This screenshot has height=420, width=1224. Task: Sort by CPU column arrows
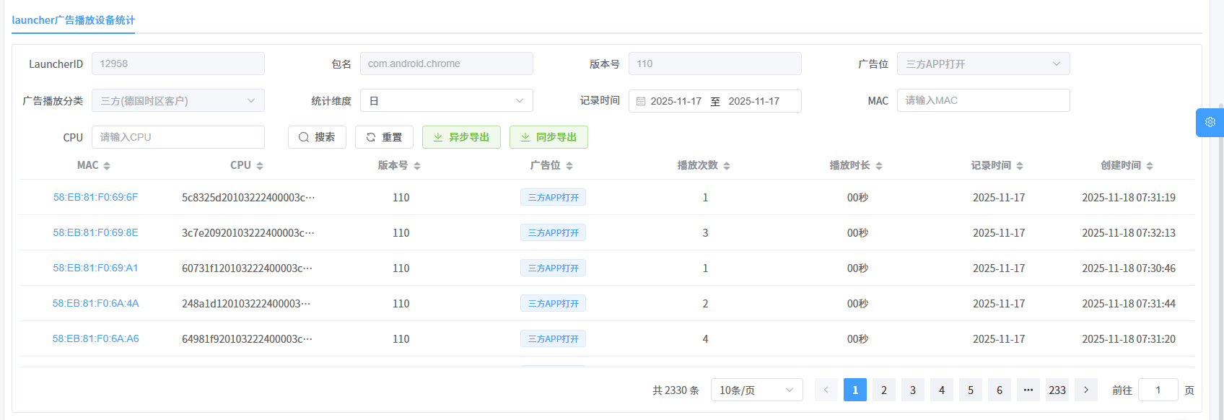pyautogui.click(x=260, y=166)
